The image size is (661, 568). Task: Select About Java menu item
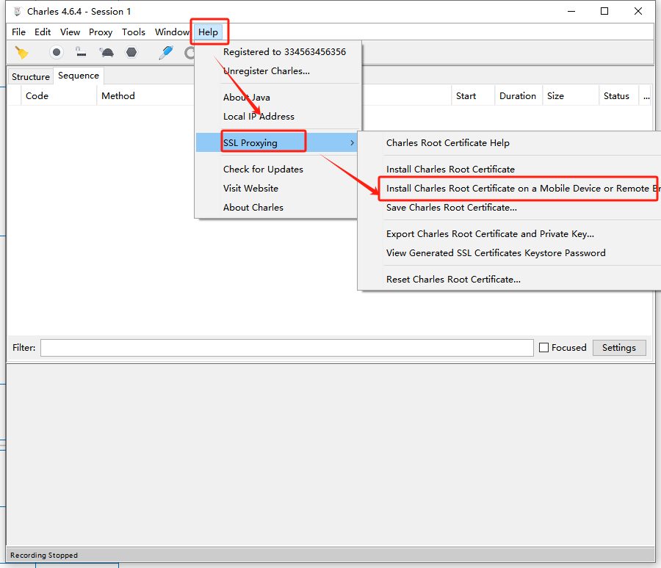tap(247, 98)
